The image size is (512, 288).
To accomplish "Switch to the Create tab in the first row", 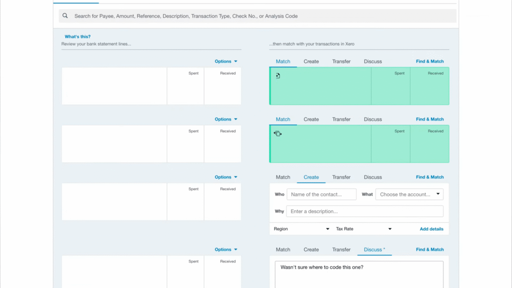I will (x=311, y=61).
